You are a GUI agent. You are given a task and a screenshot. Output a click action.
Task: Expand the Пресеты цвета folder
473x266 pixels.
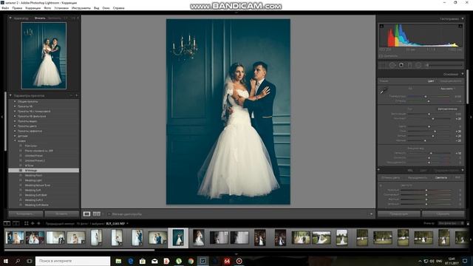click(15, 126)
